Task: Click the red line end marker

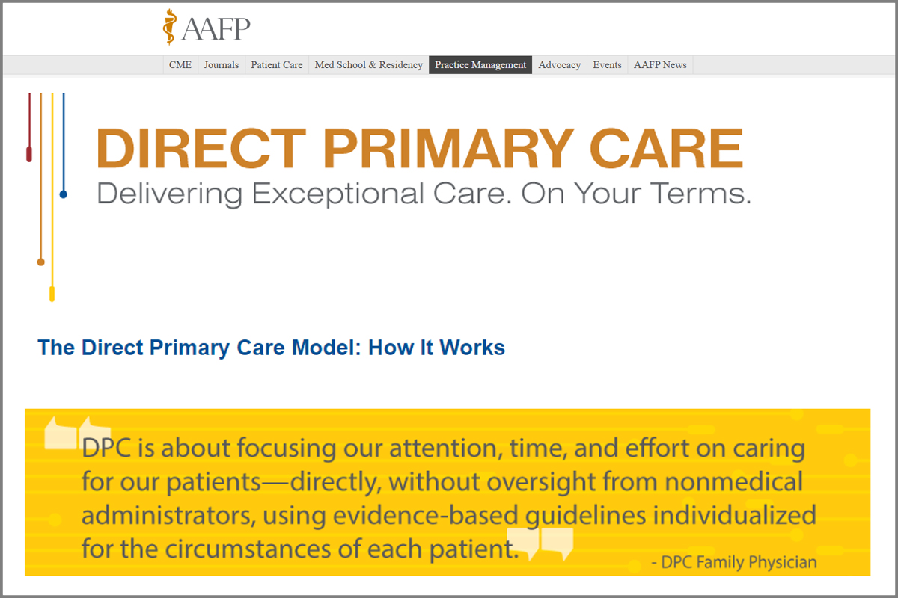Action: (x=29, y=154)
